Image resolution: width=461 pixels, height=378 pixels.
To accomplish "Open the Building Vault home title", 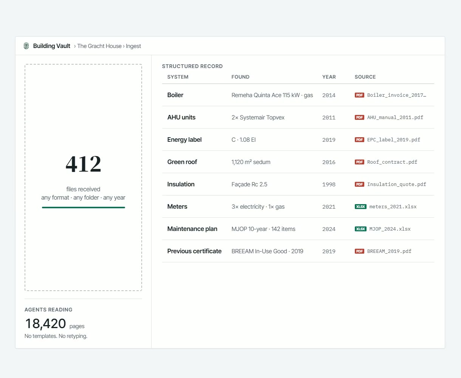I will click(x=52, y=46).
